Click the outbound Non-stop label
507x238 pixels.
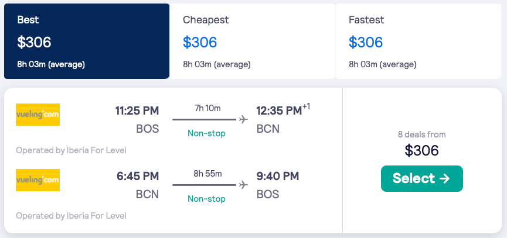click(x=206, y=133)
